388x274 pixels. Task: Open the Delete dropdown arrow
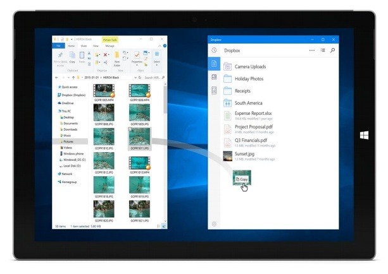(x=109, y=54)
